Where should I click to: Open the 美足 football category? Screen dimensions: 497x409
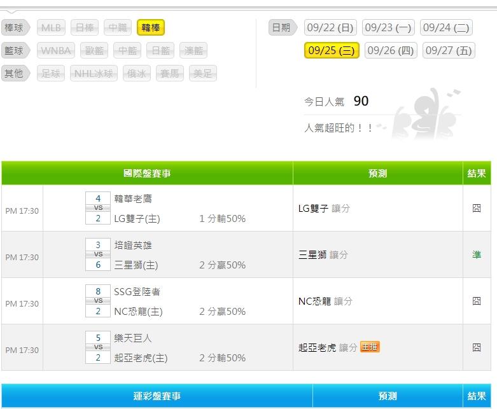click(x=203, y=74)
